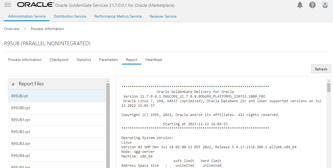
Task: Navigate to Overview breadcrumb link
Action: pos(12,29)
